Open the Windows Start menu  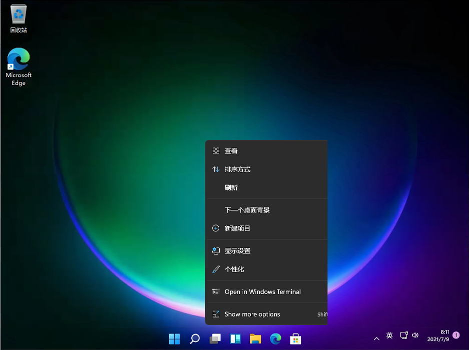pos(174,338)
